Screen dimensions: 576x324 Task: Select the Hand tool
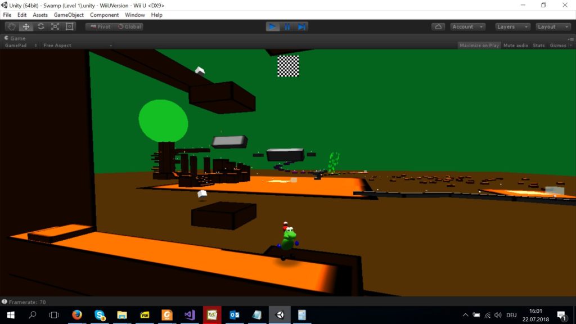click(11, 27)
